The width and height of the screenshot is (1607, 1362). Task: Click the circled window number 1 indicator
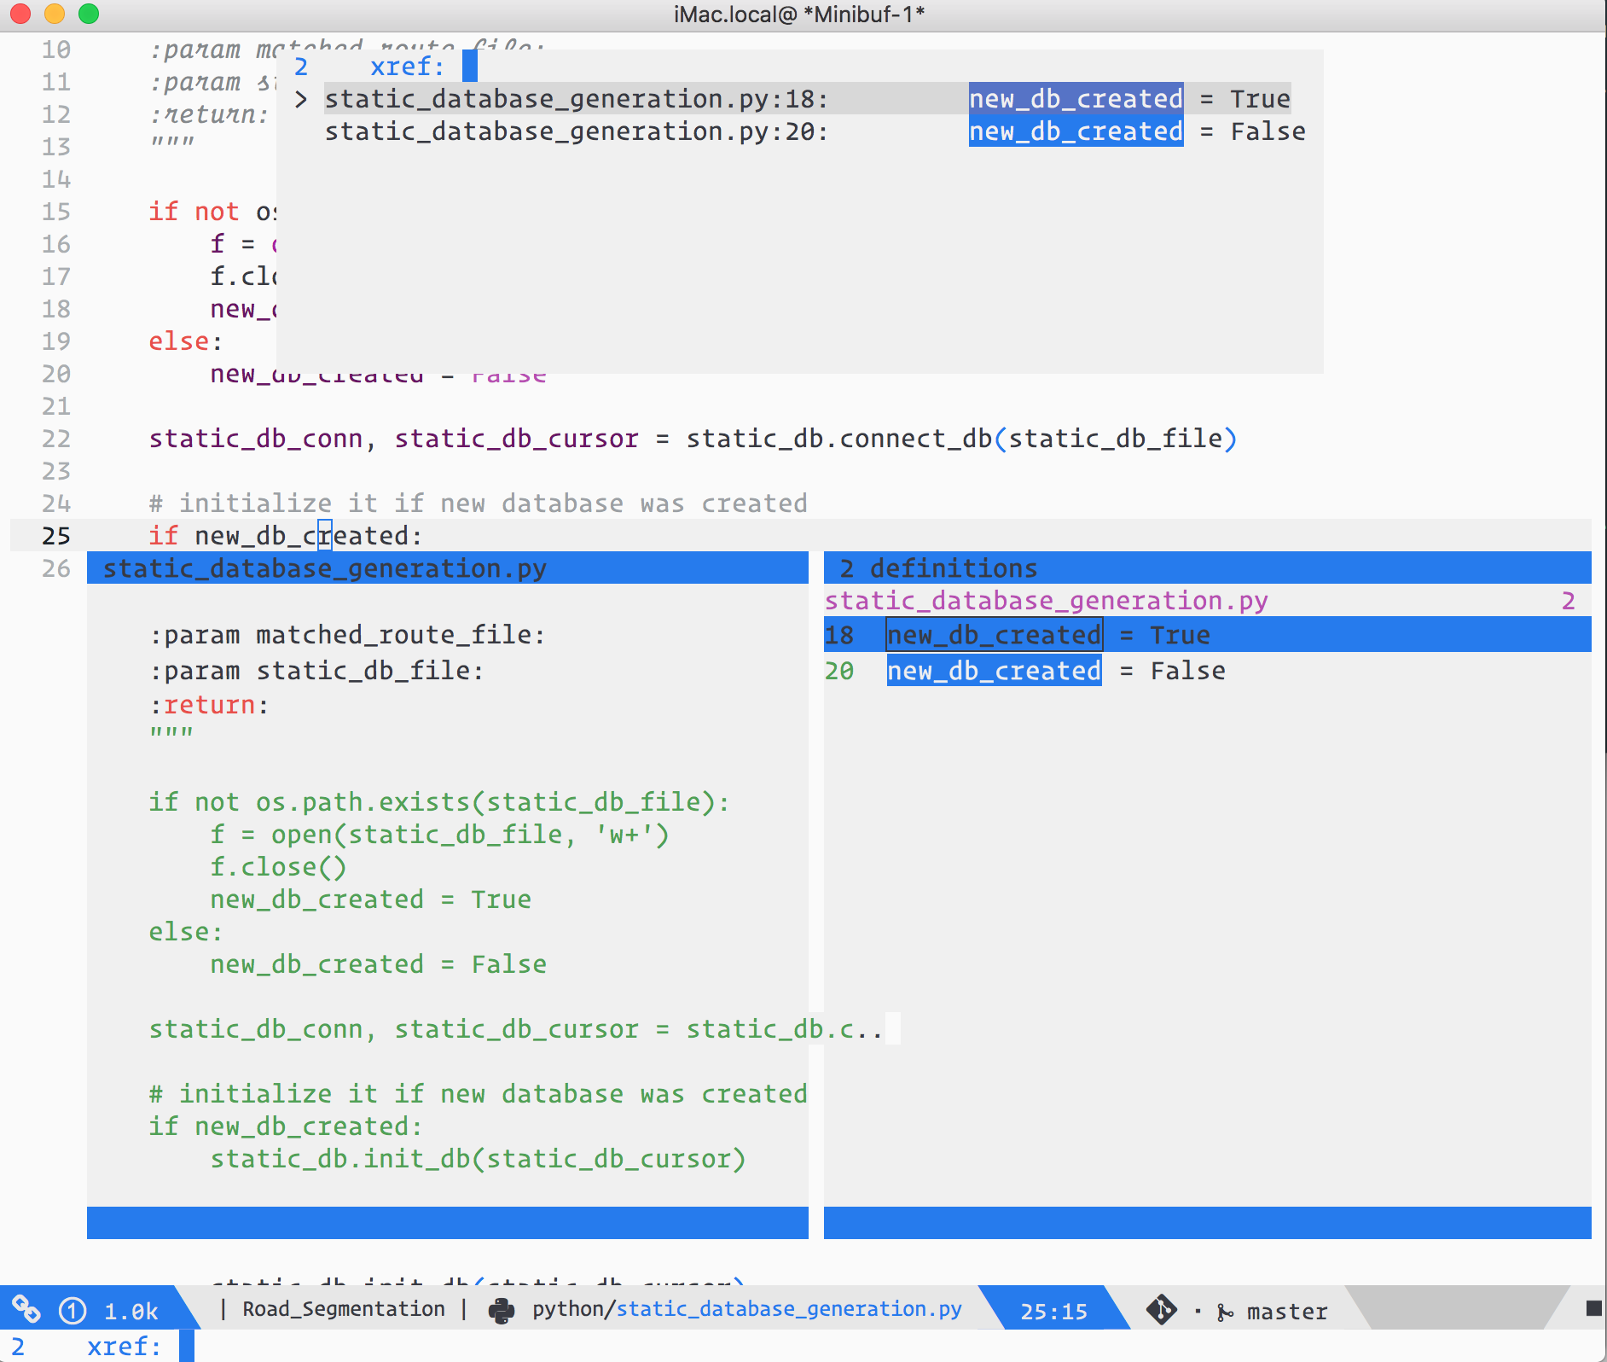pos(71,1310)
